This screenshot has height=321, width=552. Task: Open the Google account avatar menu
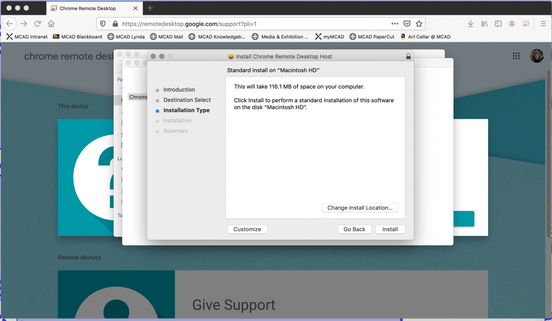(x=537, y=56)
